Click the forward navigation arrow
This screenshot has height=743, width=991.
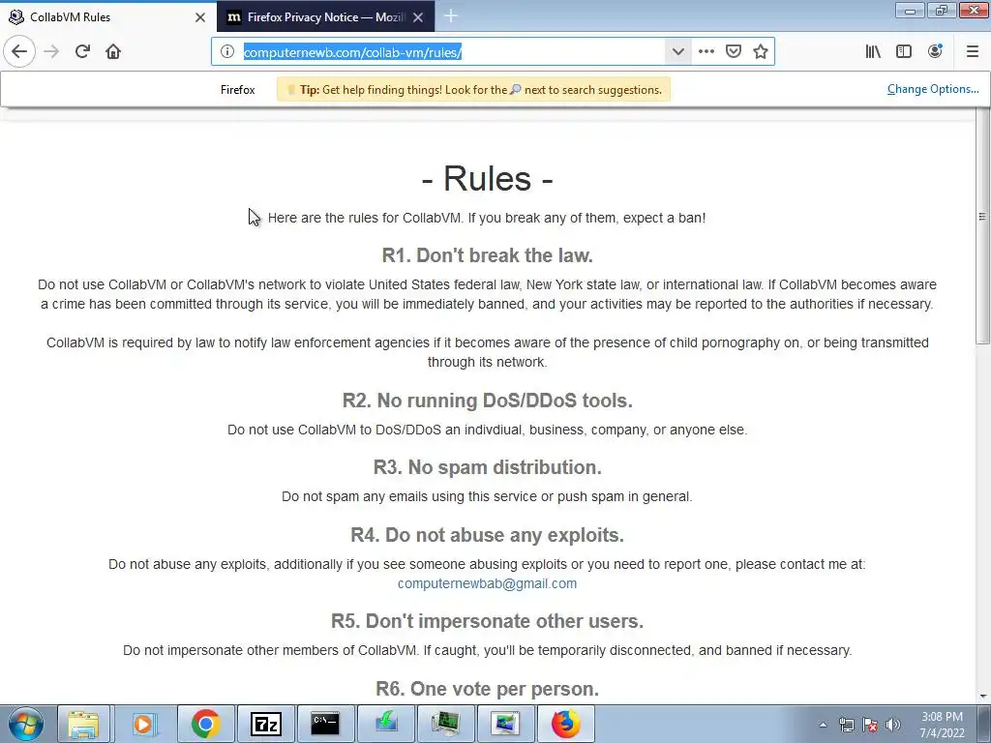(51, 51)
